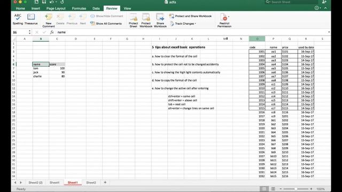
Task: Click zoom in plus button
Action: point(311,189)
